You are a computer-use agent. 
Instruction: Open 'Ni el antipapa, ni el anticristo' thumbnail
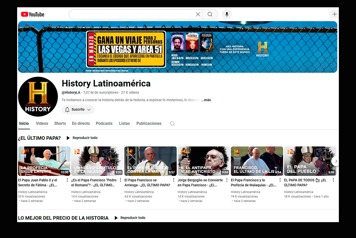click(204, 161)
